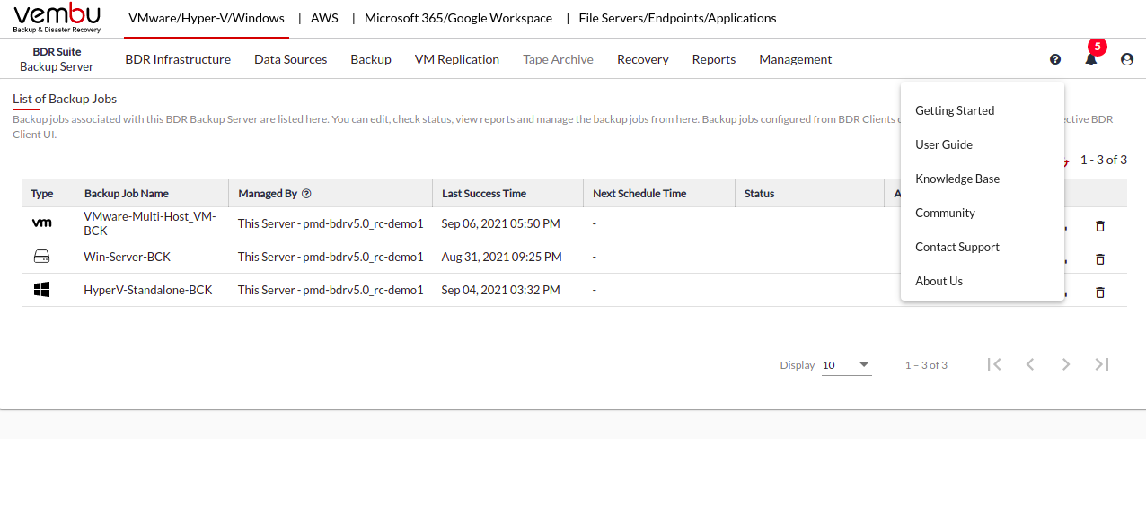Delete the VMware-Multi-Host_VM-BCK backup job

tap(1100, 226)
